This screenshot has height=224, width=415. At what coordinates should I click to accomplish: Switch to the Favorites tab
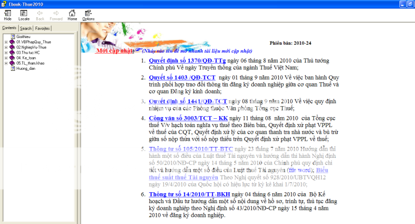tap(42, 28)
